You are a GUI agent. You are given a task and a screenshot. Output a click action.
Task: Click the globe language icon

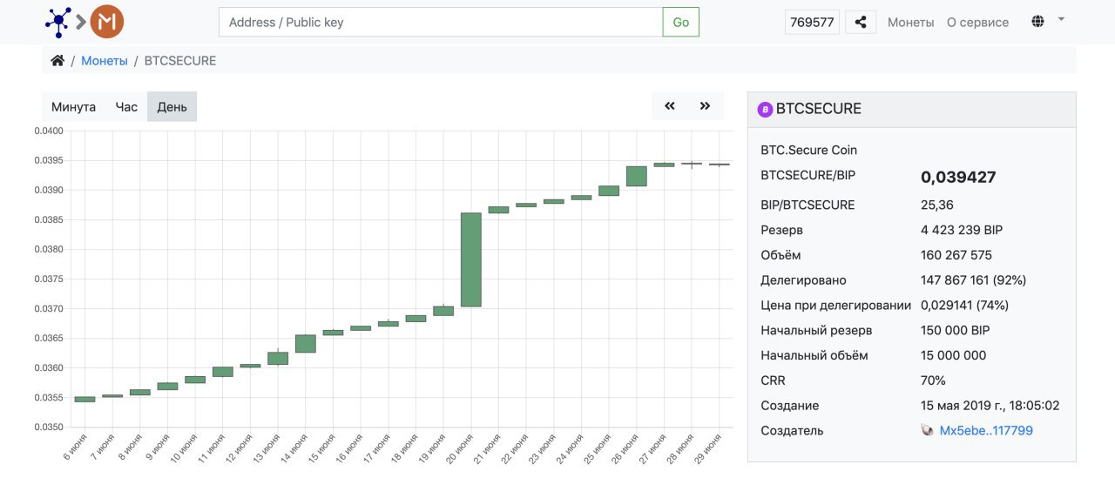1037,22
